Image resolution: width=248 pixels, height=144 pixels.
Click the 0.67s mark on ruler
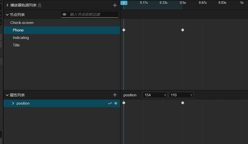pyautogui.click(x=203, y=3)
